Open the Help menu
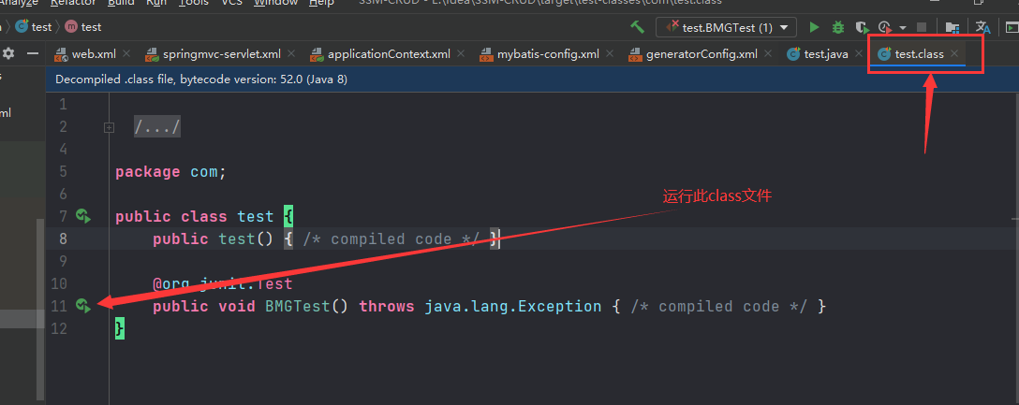Image resolution: width=1019 pixels, height=405 pixels. click(321, 3)
